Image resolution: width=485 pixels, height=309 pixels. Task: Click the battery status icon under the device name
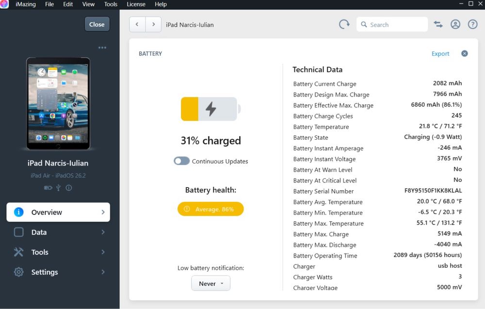click(x=48, y=187)
